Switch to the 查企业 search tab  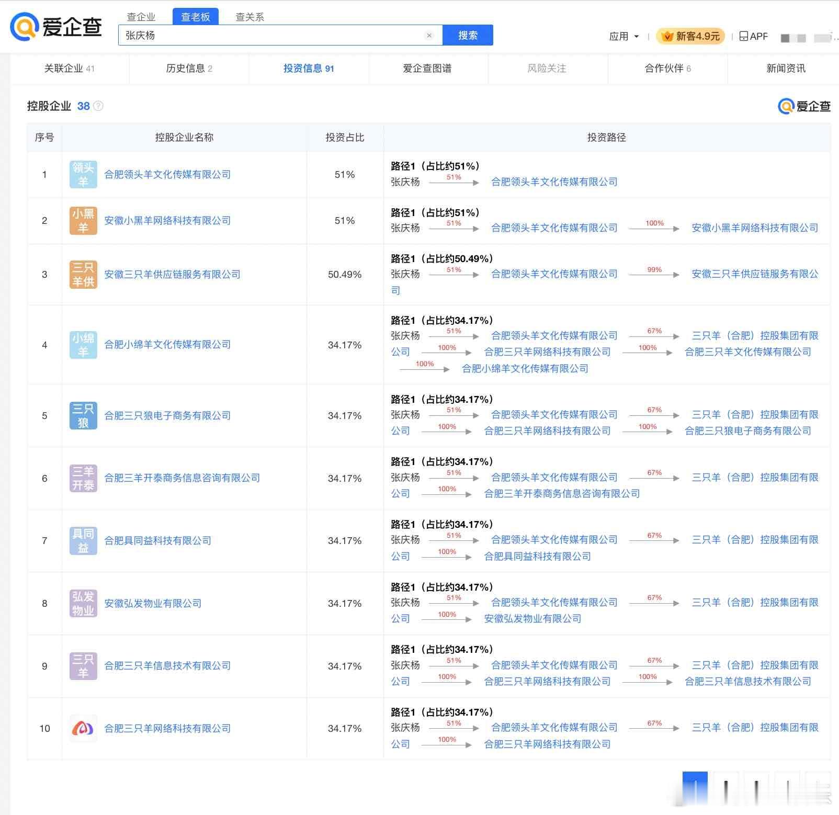pyautogui.click(x=141, y=17)
